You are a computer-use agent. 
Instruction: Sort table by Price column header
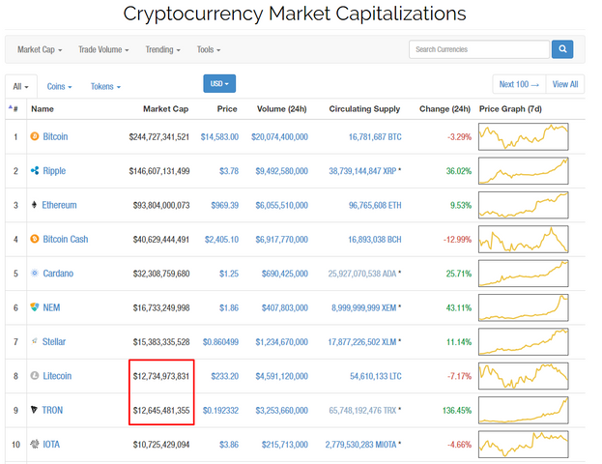pos(227,109)
